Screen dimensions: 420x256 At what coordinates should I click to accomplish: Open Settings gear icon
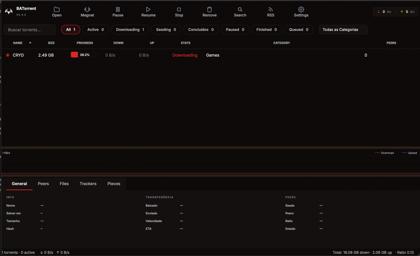tap(301, 9)
